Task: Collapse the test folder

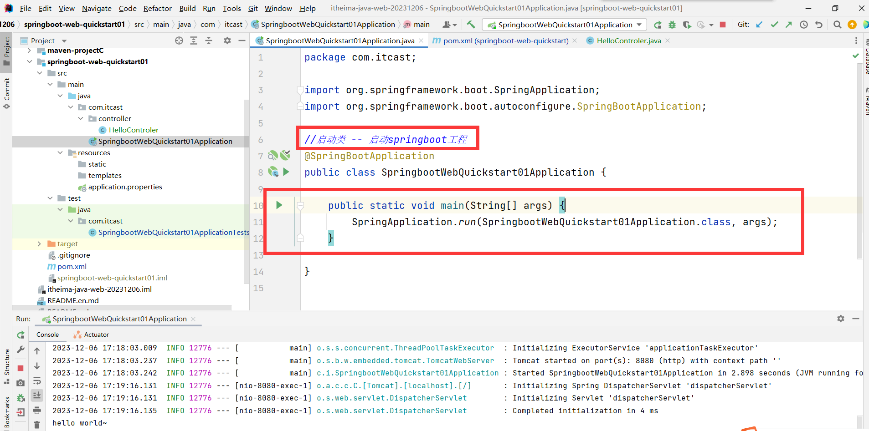Action: pyautogui.click(x=50, y=198)
